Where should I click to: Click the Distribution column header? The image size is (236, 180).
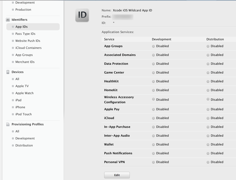click(215, 39)
